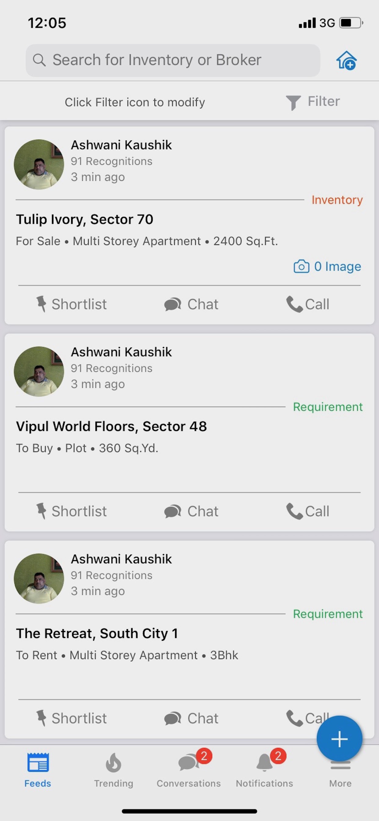Select the Feeds tab
The image size is (379, 821).
pos(38,771)
